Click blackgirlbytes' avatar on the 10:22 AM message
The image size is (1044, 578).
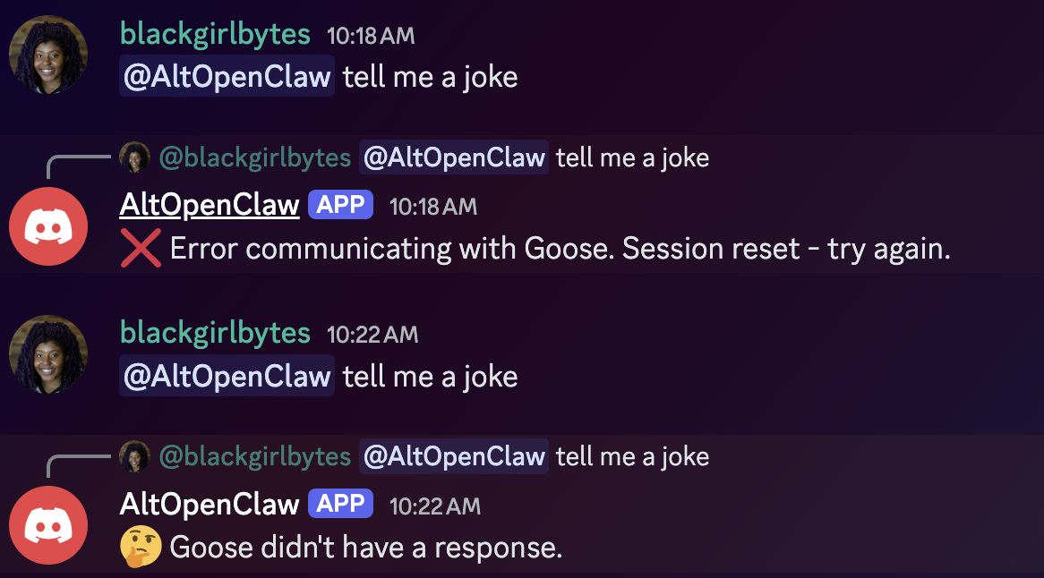coord(48,353)
